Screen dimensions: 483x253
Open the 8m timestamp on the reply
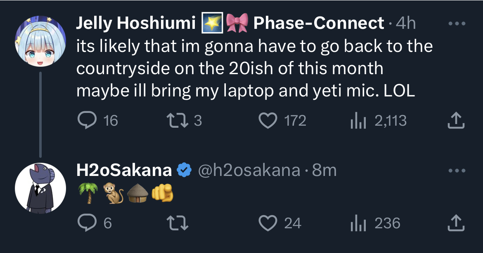(x=324, y=170)
